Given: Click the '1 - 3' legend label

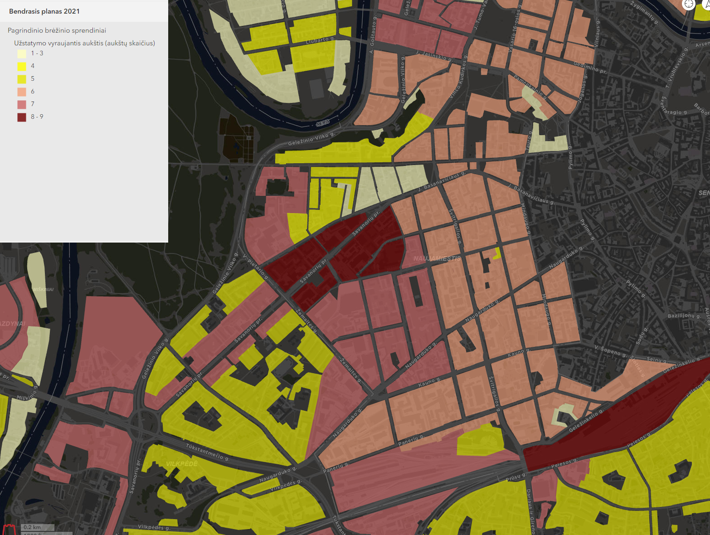Looking at the screenshot, I should tap(37, 53).
